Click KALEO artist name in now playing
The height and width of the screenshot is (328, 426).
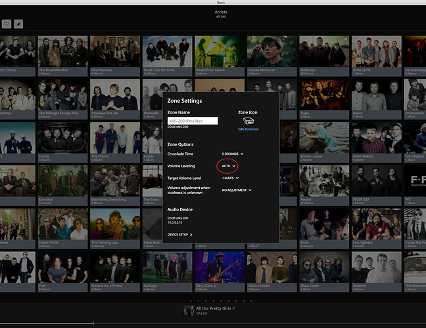tap(202, 314)
